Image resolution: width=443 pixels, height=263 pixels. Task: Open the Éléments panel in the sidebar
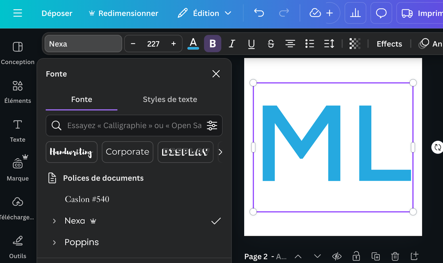17,91
